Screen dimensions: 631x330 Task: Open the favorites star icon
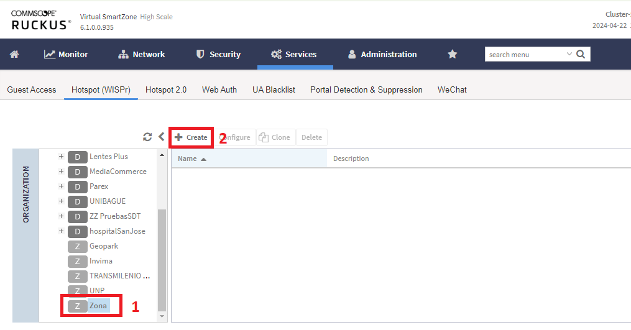(x=453, y=54)
